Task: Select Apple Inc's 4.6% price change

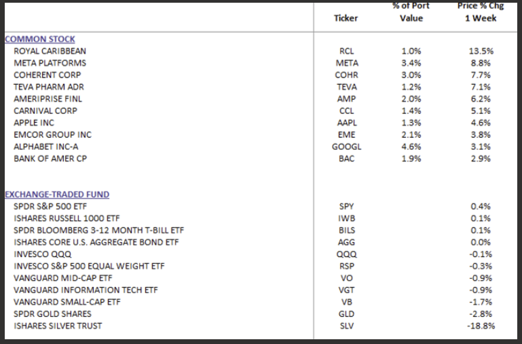Action: [481, 123]
